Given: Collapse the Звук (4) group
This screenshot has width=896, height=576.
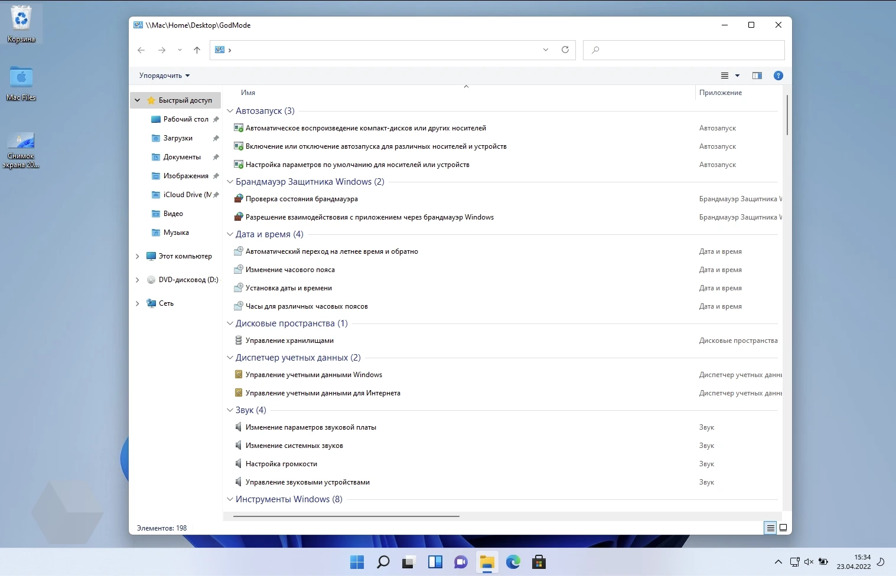Looking at the screenshot, I should (x=230, y=410).
